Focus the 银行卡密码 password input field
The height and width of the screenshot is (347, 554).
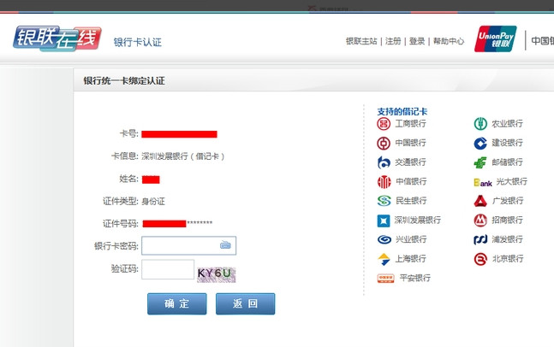(x=180, y=245)
